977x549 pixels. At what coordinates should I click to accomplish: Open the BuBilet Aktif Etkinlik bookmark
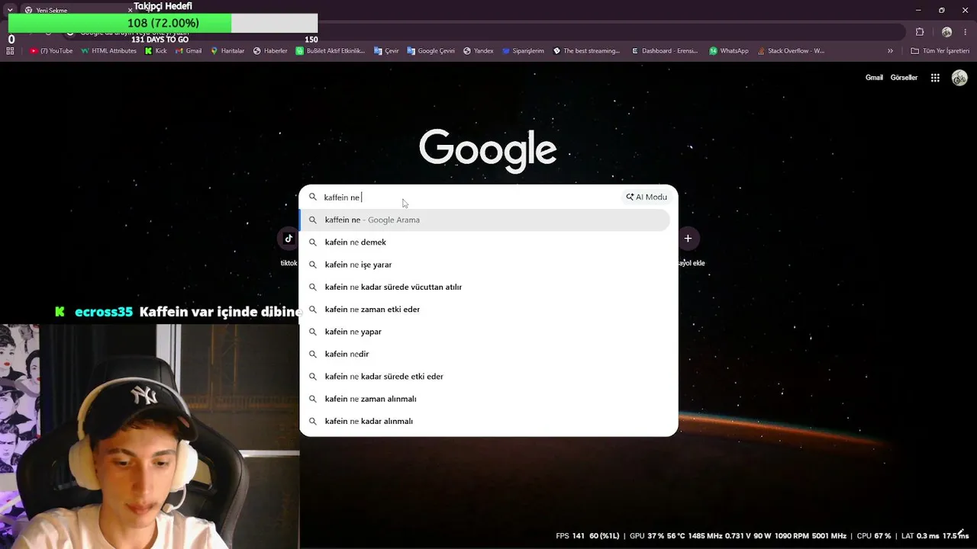click(x=331, y=51)
